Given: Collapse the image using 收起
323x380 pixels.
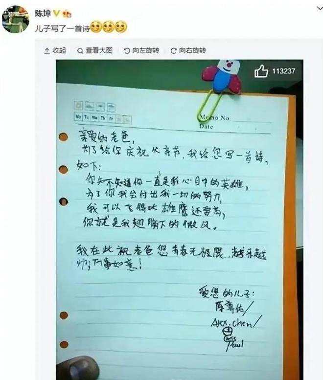Looking at the screenshot, I should 59,50.
